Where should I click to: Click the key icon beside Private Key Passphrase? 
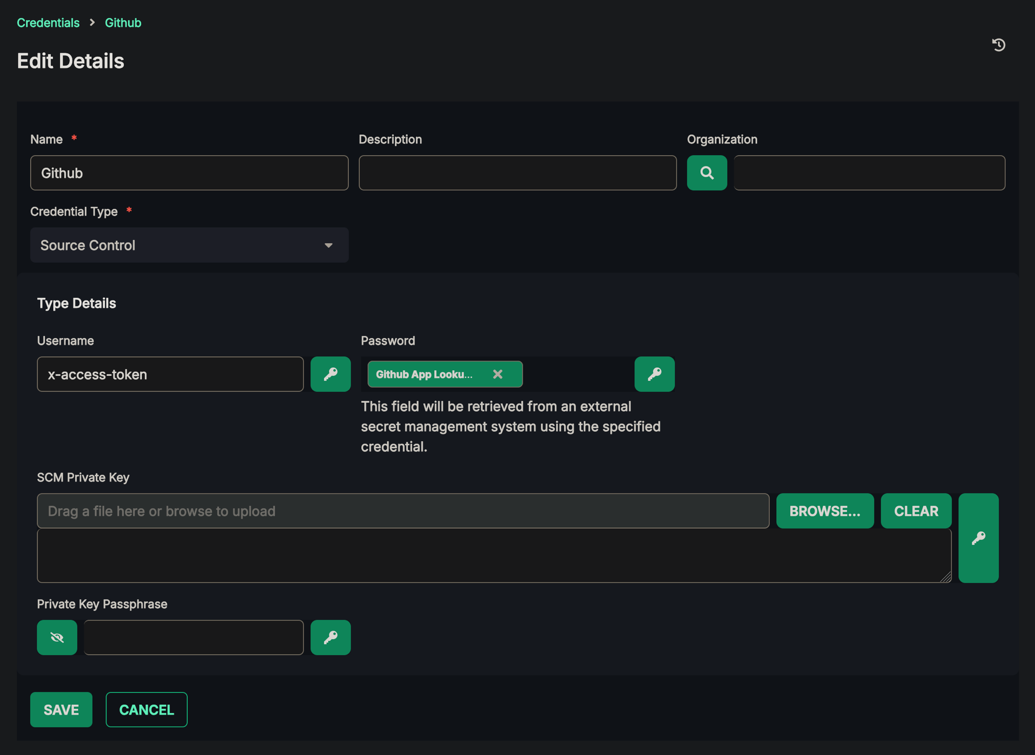pos(330,637)
